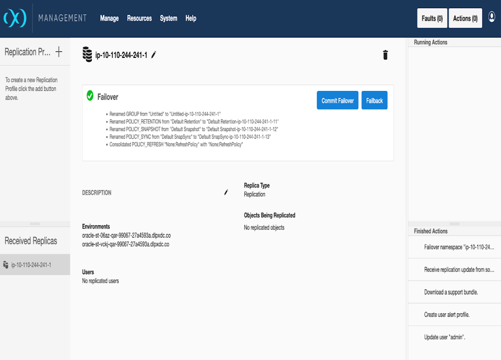
Task: Add a new Replication Profile
Action: [x=59, y=52]
